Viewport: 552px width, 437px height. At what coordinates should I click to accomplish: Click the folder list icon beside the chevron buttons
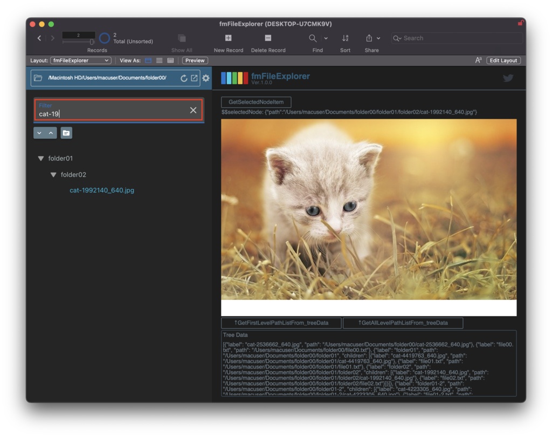(x=66, y=133)
